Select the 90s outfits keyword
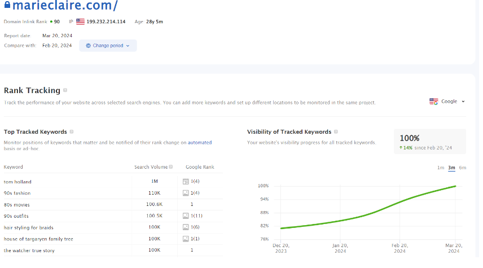 click(x=16, y=216)
